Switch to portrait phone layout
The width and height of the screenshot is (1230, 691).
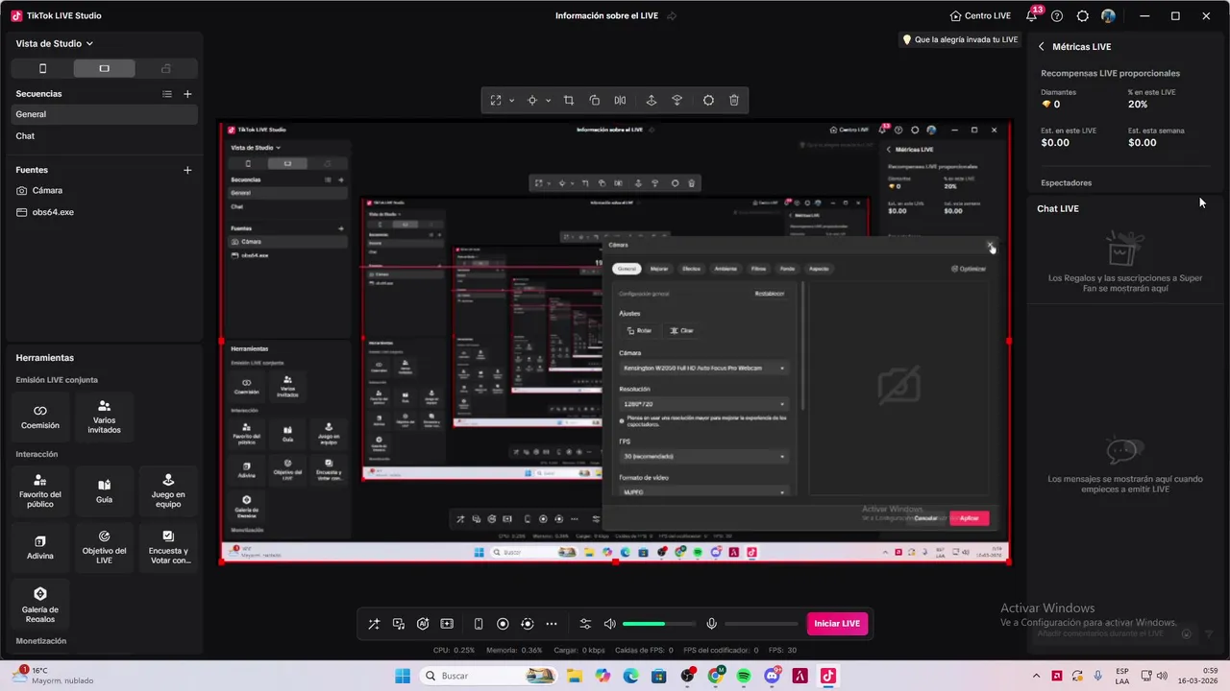pos(42,68)
